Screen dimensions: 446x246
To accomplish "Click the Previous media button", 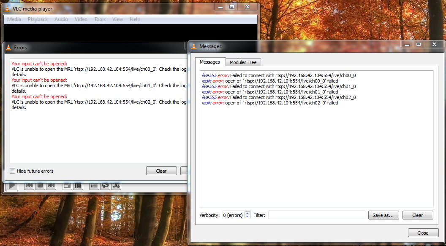I will point(29,185).
